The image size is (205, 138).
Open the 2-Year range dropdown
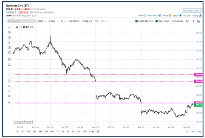click(53, 21)
